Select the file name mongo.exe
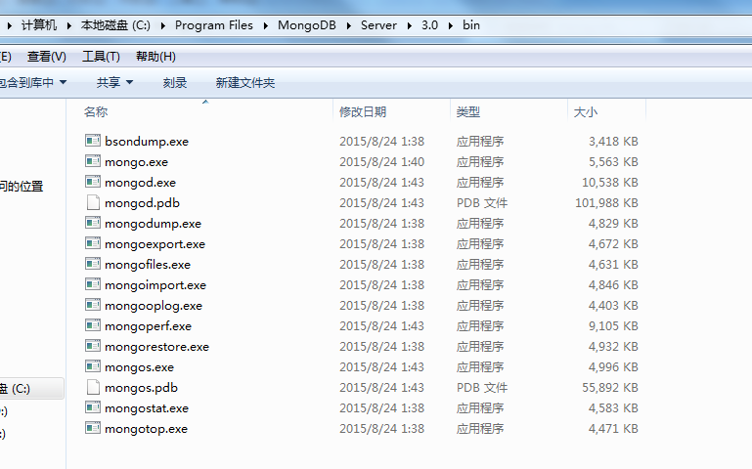 coord(136,162)
